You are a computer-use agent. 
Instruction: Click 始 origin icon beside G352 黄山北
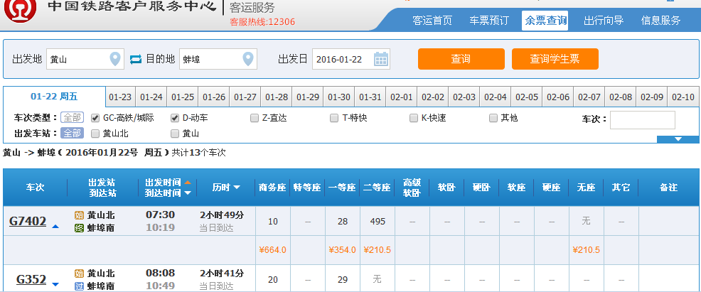79,274
